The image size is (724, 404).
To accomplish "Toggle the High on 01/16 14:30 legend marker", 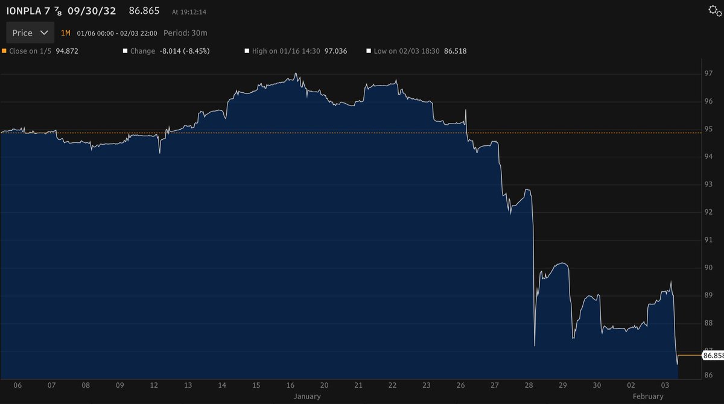I will 247,51.
